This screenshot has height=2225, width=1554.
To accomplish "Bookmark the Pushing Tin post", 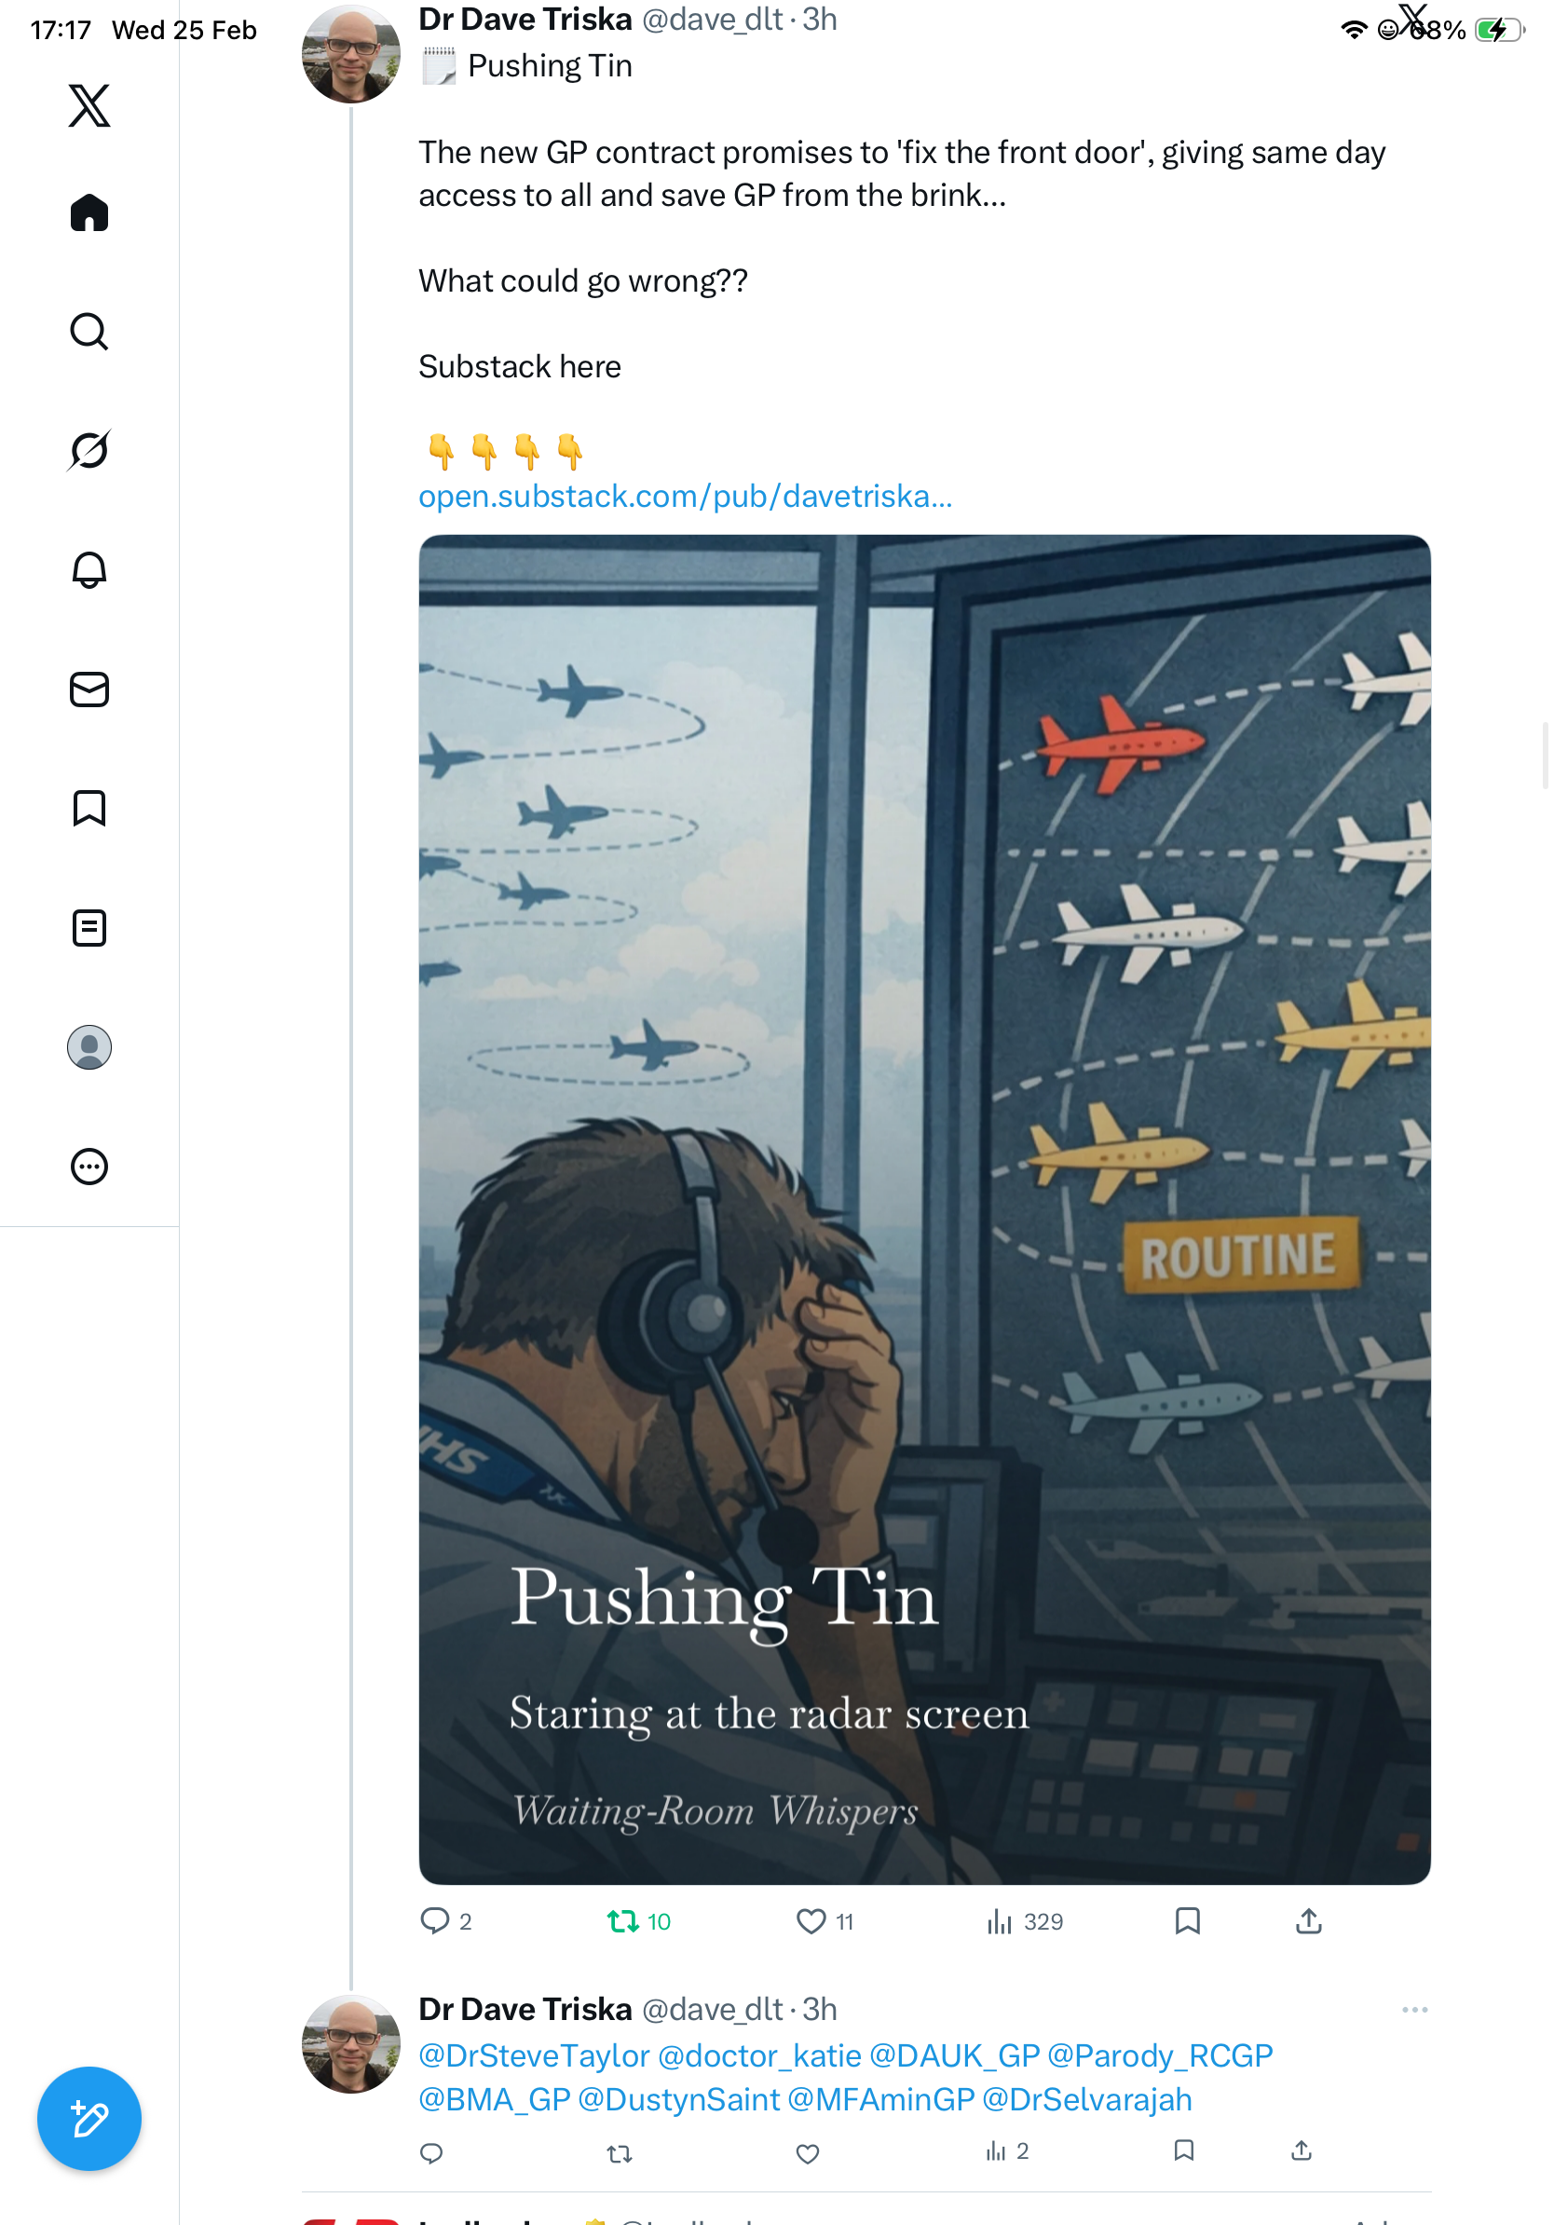I will point(1188,1920).
